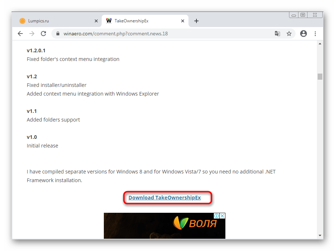
Task: Open ad info icon on the banner
Action: [216, 216]
